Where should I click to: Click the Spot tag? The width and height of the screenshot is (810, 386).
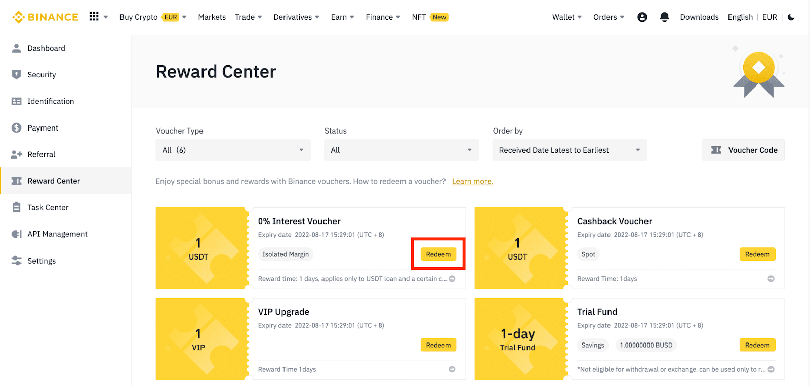point(588,254)
